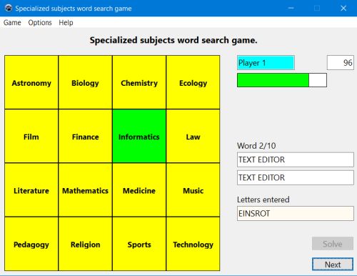This screenshot has width=357, height=276.
Task: Select the Film subject tile
Action: 31,137
